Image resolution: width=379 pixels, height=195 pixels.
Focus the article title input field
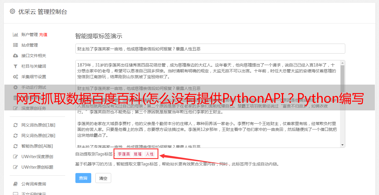[210, 49]
